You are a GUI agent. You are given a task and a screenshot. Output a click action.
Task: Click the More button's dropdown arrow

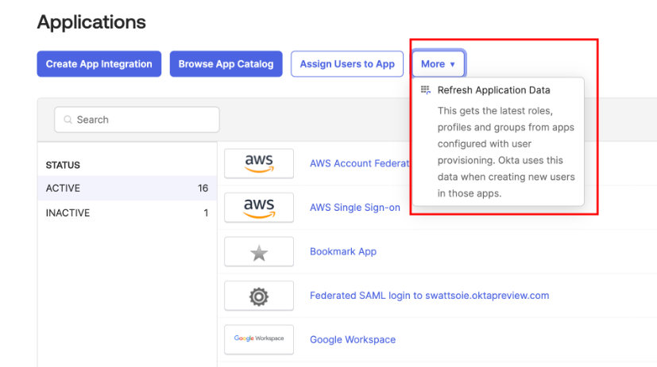(x=452, y=64)
